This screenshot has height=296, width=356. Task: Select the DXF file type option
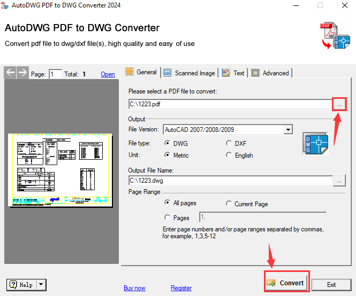pyautogui.click(x=229, y=143)
